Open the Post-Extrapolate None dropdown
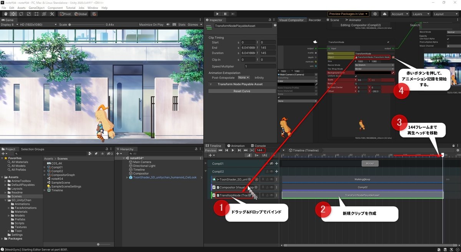Image resolution: width=461 pixels, height=252 pixels. tap(244, 78)
